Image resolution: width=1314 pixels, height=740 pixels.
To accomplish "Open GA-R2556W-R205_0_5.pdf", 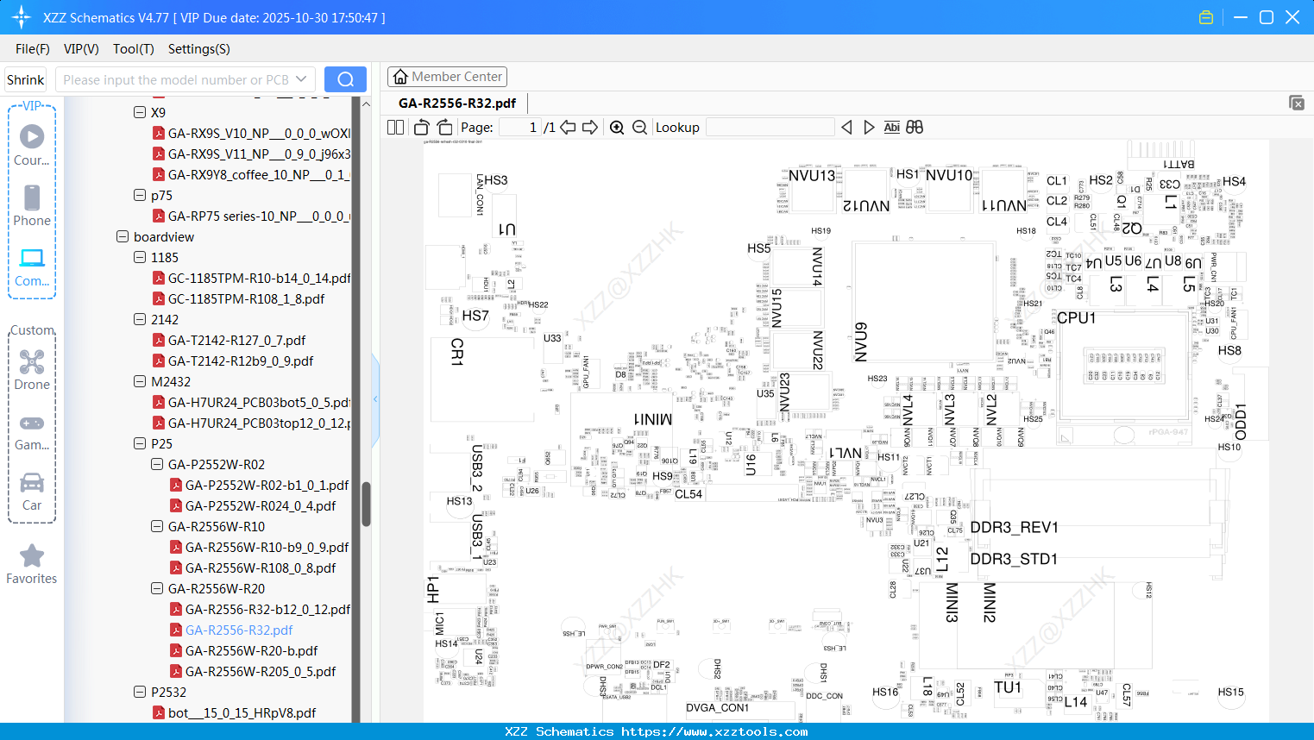I will [x=253, y=671].
